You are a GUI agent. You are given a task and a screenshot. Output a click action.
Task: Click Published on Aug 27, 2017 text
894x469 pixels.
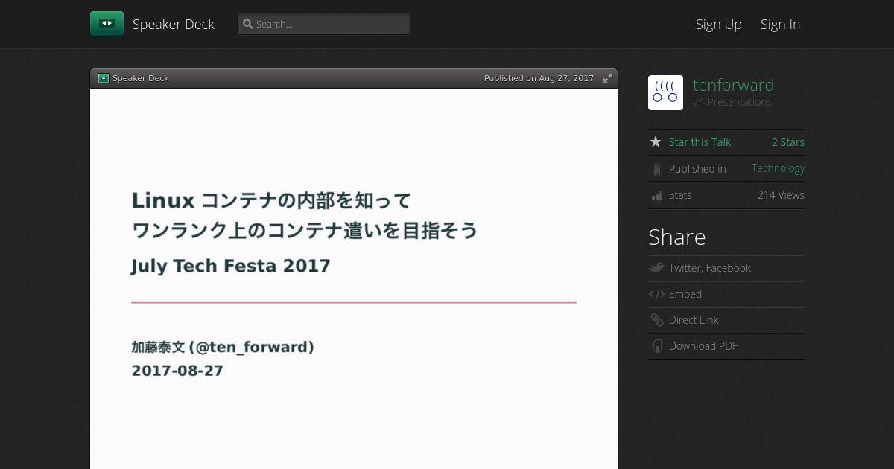coord(539,78)
